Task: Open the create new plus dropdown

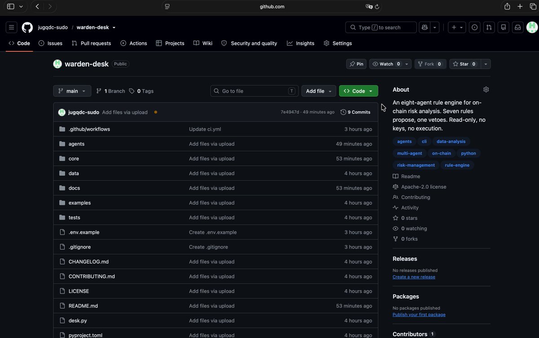Action: click(x=457, y=27)
